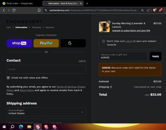This screenshot has width=166, height=130.
Task: Check out with Google Pay
Action: (73, 43)
